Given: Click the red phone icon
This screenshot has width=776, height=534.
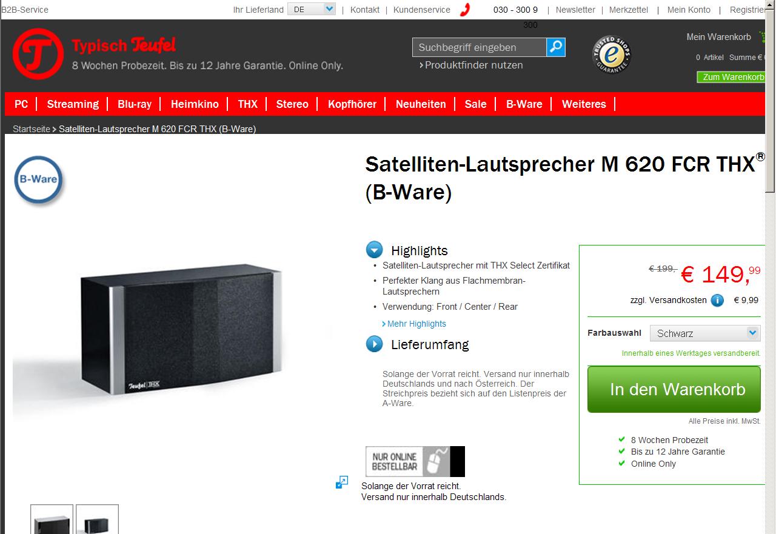Looking at the screenshot, I should (465, 10).
